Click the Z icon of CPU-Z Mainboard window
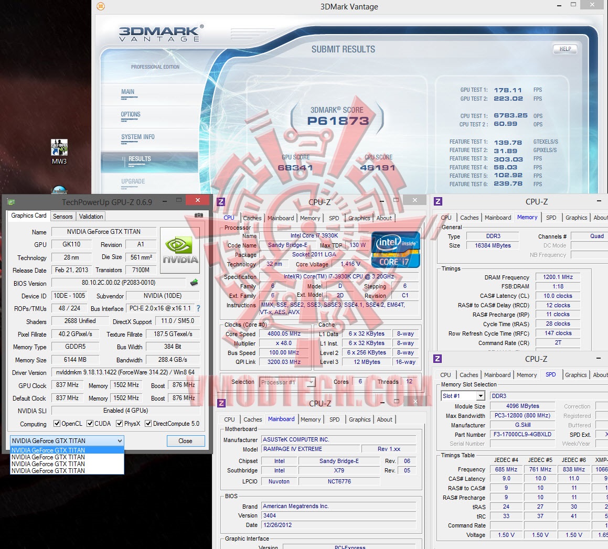Viewport: 608px width, 549px height. click(221, 403)
